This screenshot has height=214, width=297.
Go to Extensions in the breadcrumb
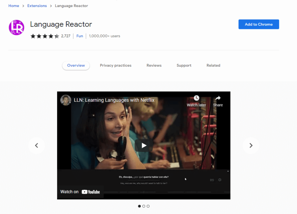pyautogui.click(x=37, y=6)
